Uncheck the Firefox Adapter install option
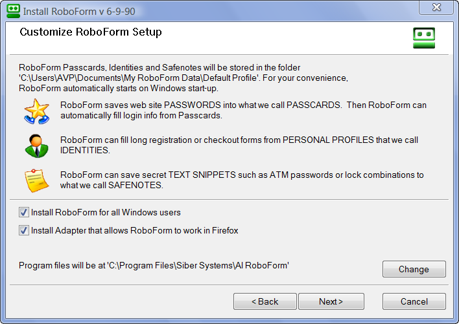The image size is (459, 324). [24, 230]
